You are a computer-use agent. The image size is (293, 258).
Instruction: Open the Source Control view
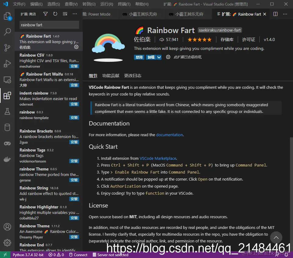coord(7,47)
